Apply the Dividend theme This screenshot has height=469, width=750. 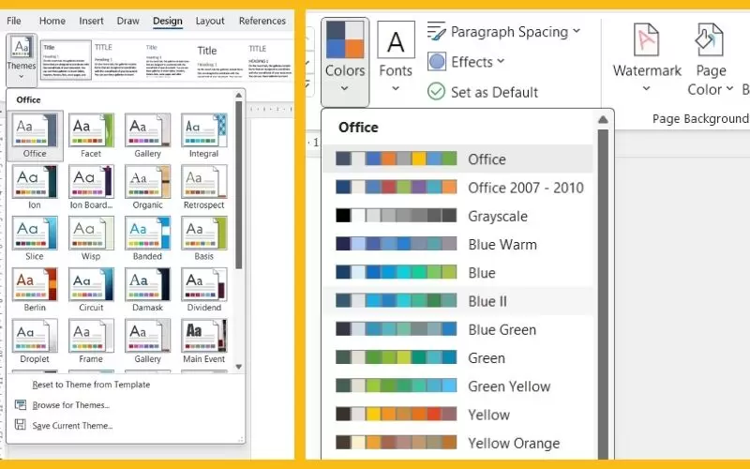pyautogui.click(x=203, y=289)
